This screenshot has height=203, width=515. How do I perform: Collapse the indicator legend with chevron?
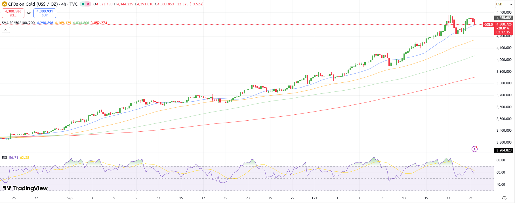(6, 30)
